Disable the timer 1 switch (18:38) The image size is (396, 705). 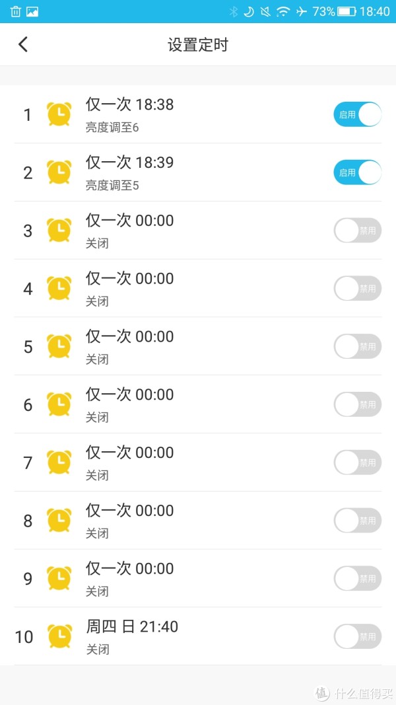tap(357, 114)
